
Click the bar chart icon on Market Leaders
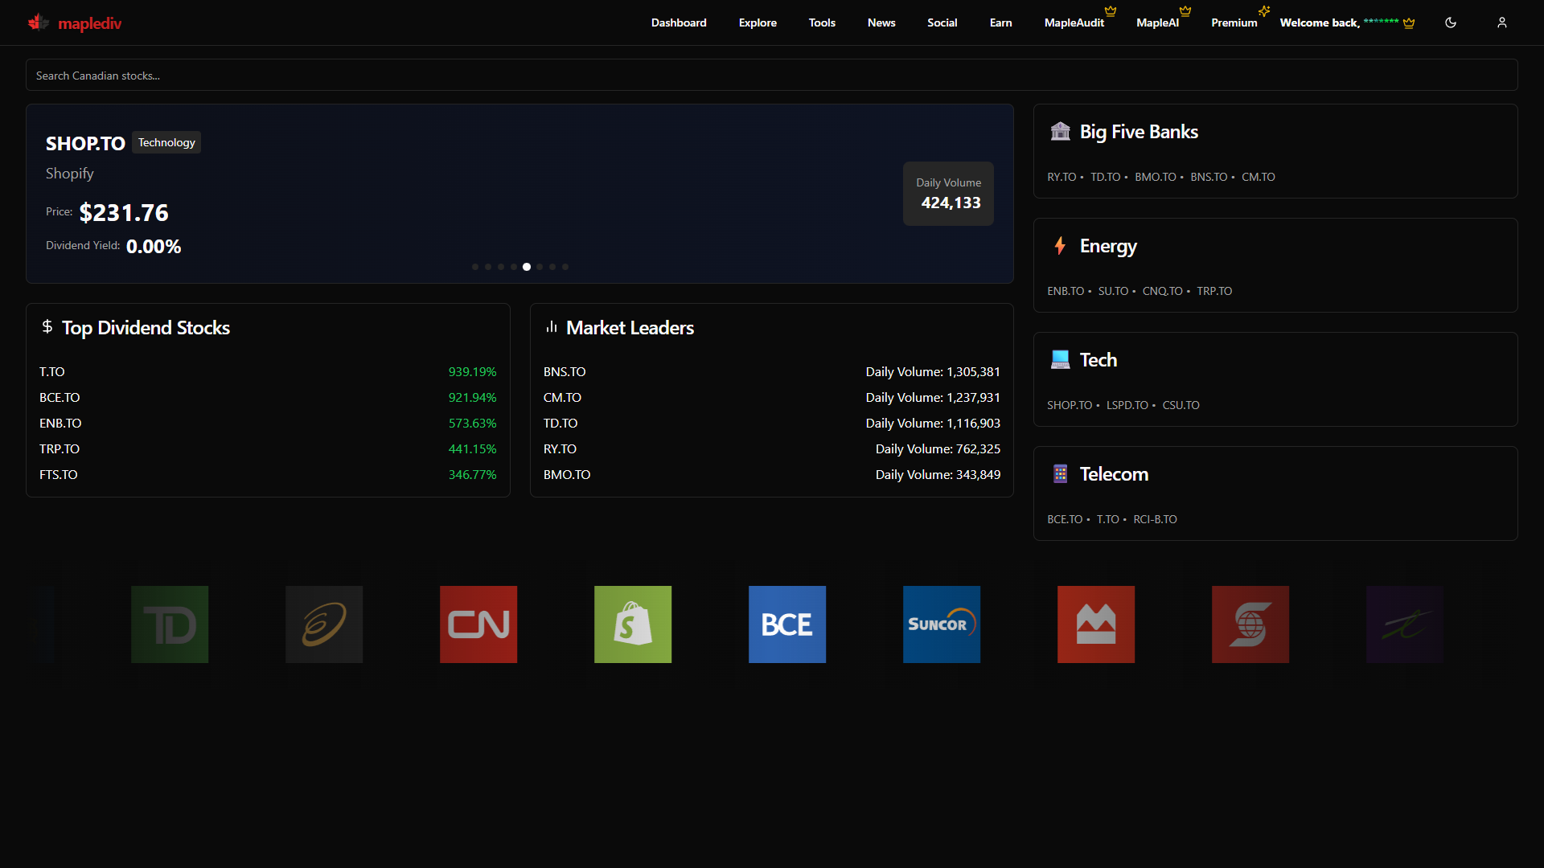551,326
